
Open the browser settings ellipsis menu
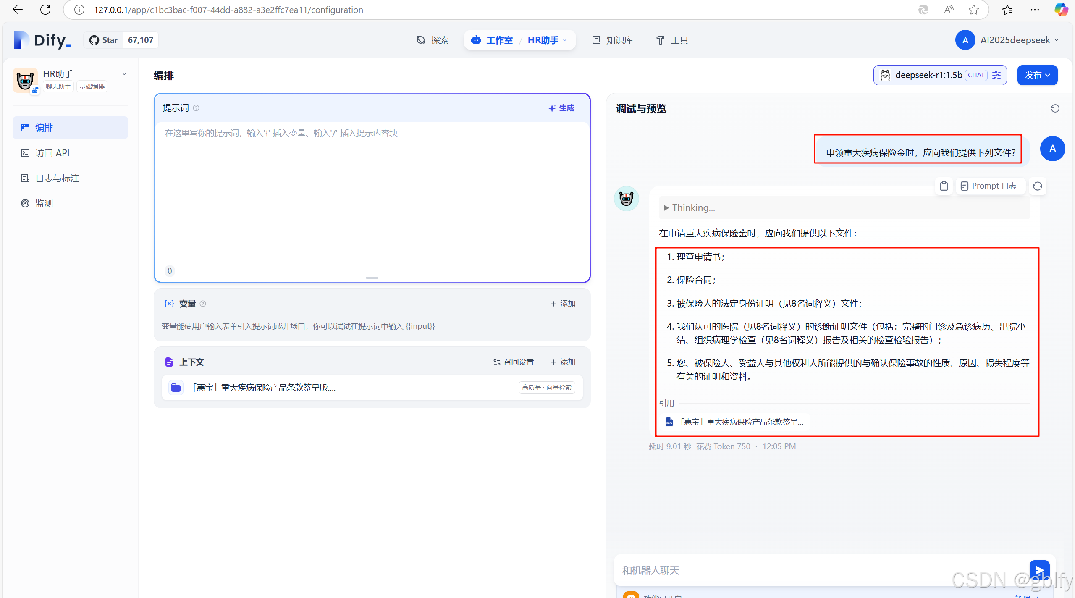point(1035,10)
